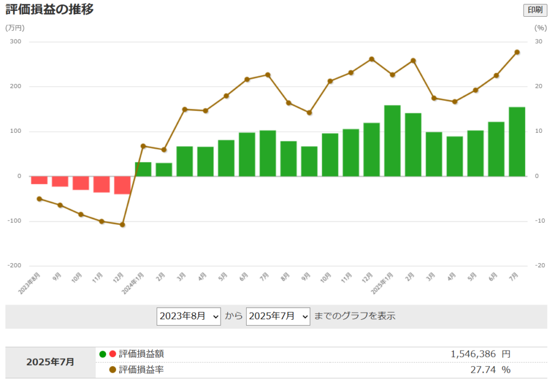
Task: Click the value 27.74 %
Action: click(490, 370)
